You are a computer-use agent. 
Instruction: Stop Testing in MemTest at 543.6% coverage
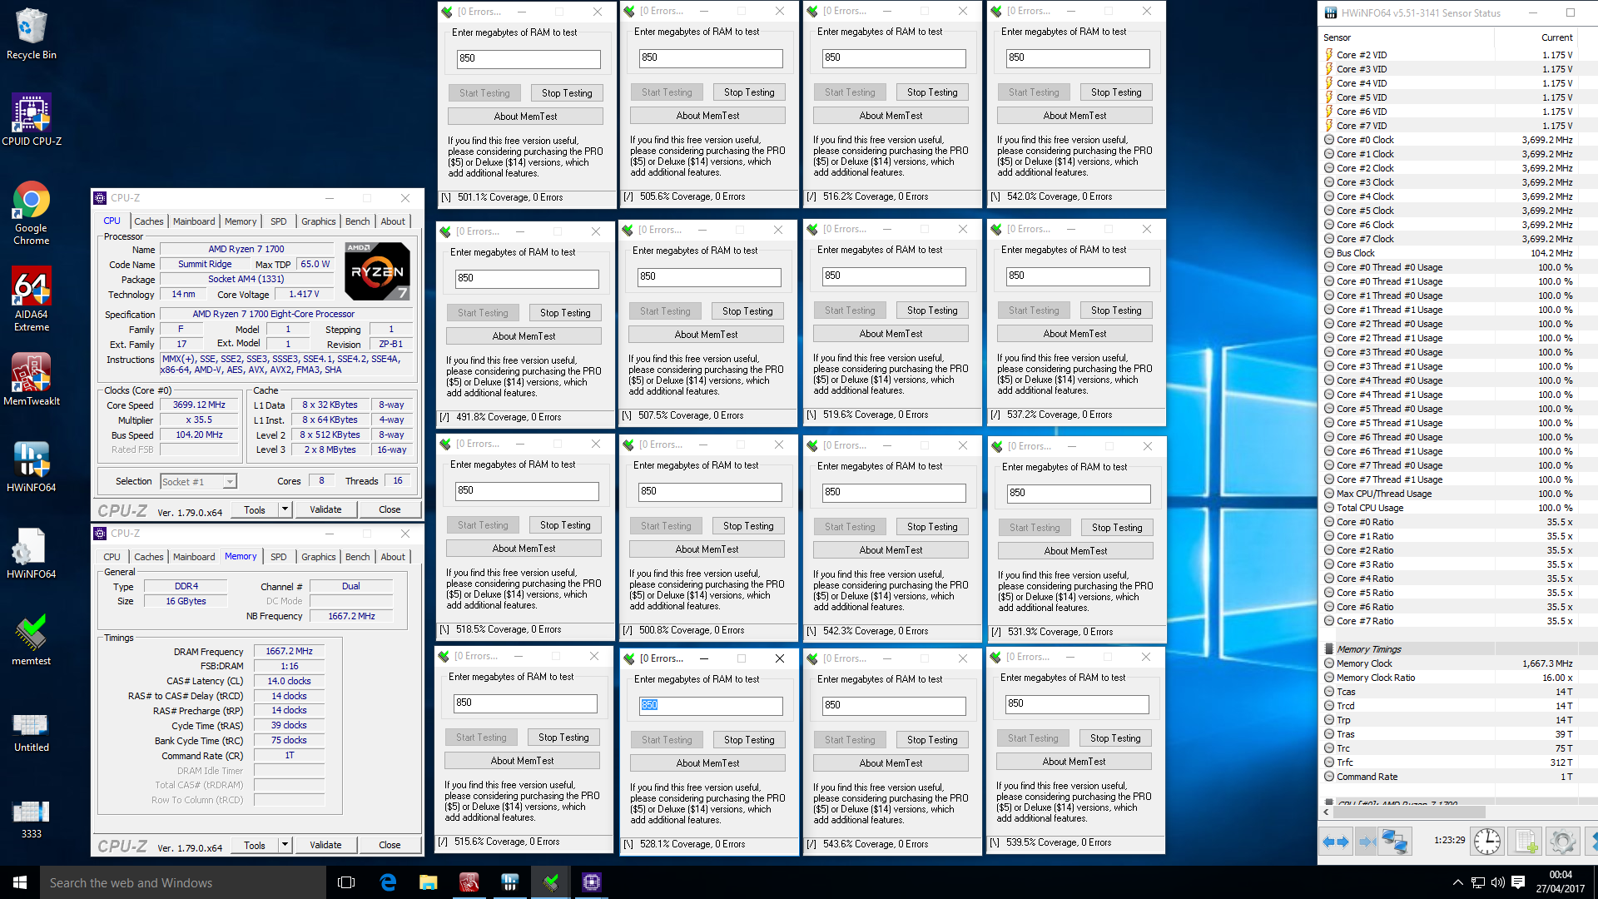tap(932, 740)
